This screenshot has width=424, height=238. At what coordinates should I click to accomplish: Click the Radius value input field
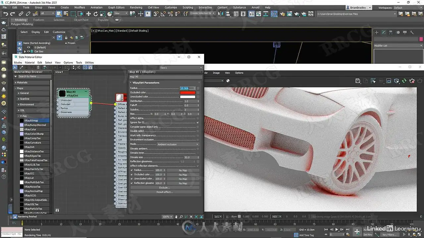coord(186,88)
